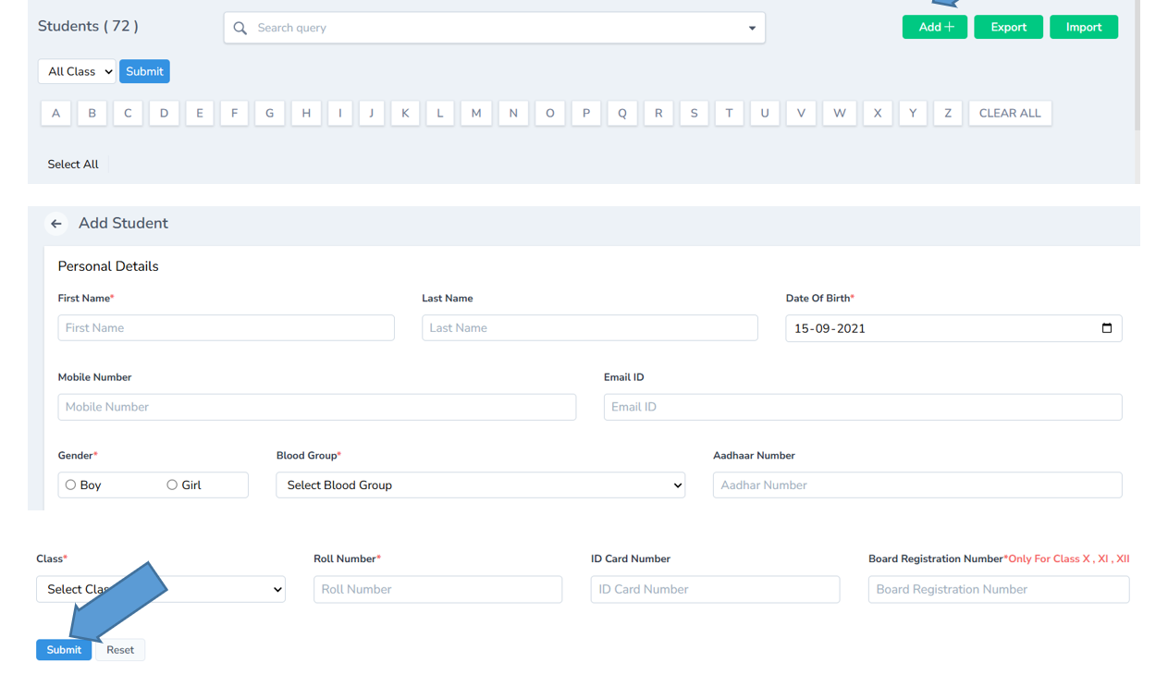The image size is (1168, 675).
Task: Open the Select Class dropdown
Action: (160, 589)
